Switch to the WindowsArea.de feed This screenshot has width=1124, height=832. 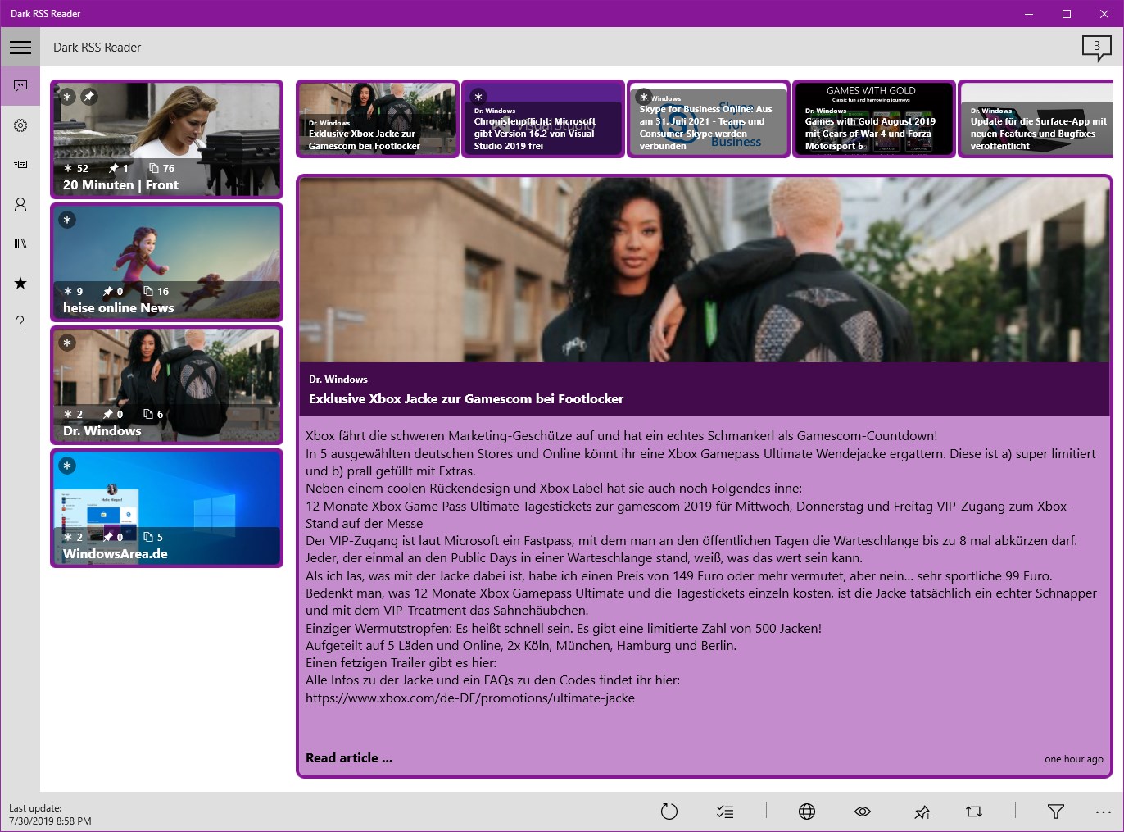tap(166, 508)
